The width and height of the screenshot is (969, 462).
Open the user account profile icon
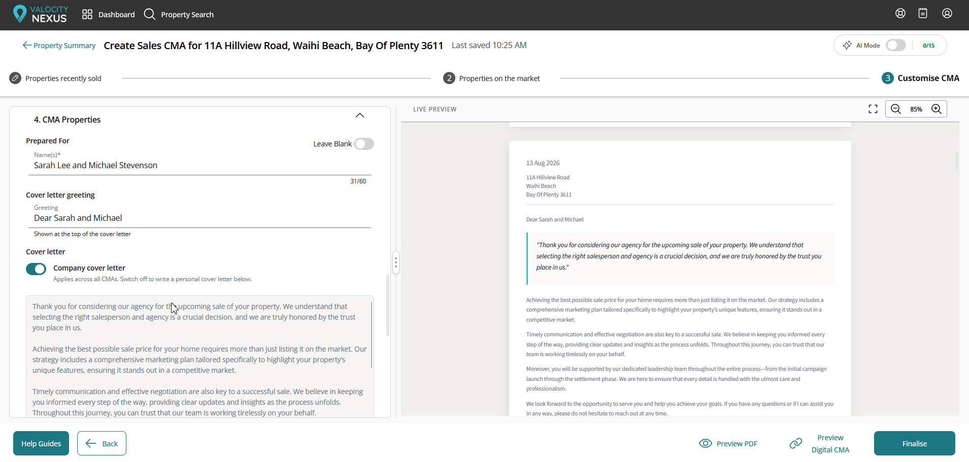[947, 14]
